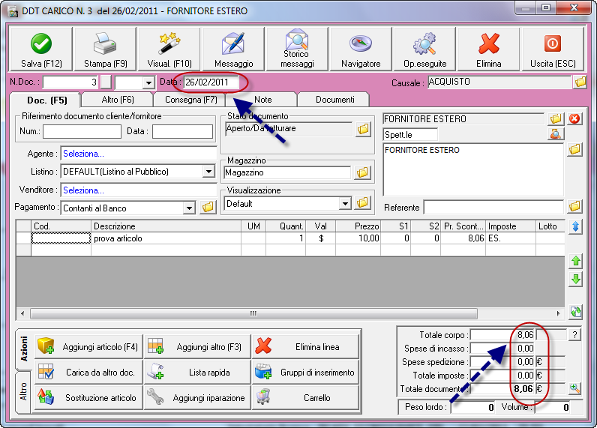This screenshot has width=597, height=428.
Task: Select the 'prova articolo' description cell
Action: (x=166, y=238)
